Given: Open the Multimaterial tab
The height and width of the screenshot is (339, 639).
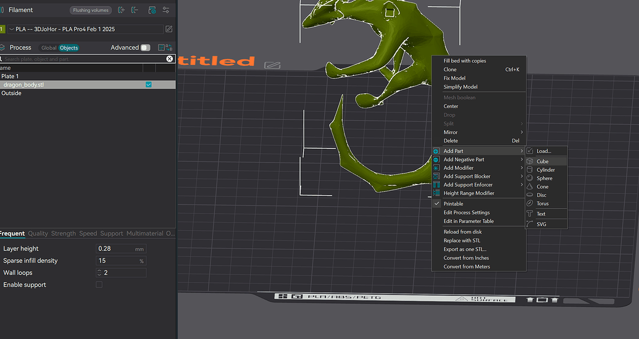Looking at the screenshot, I should click(144, 233).
